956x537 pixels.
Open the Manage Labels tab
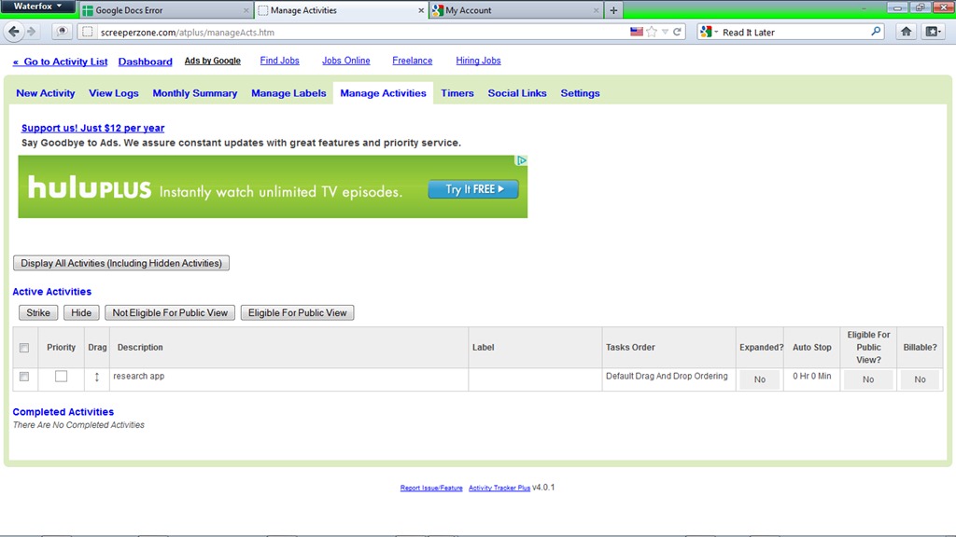click(288, 93)
